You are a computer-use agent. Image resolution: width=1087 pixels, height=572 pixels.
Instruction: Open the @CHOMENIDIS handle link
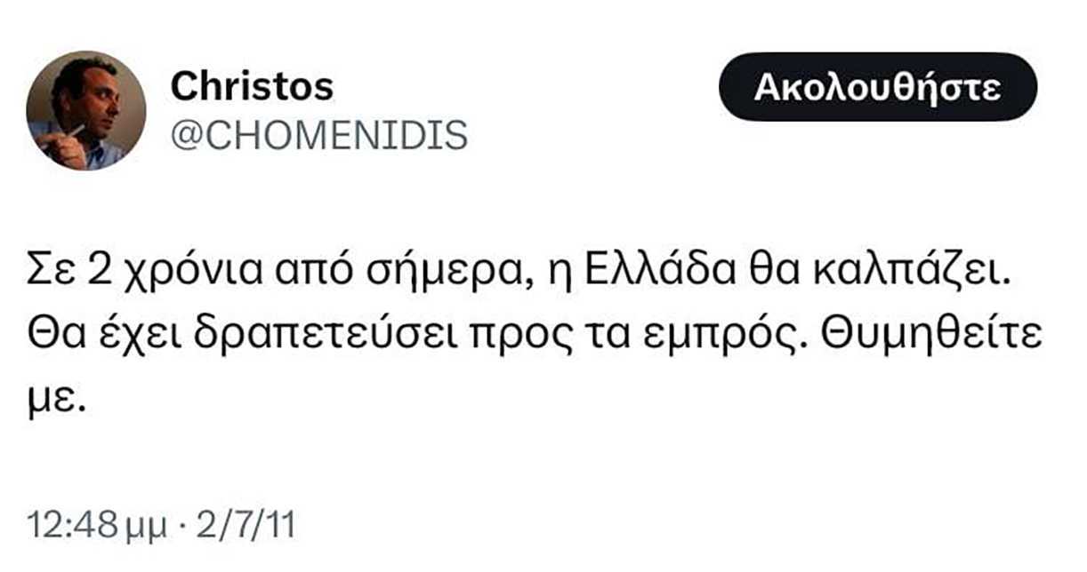[318, 135]
